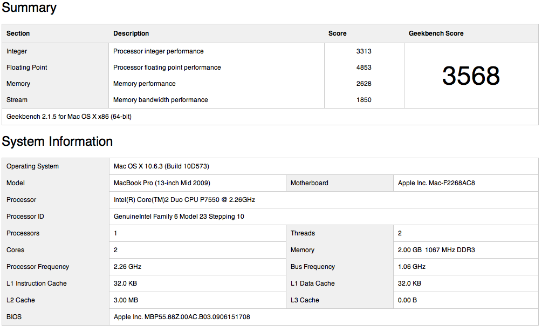Select the L2 Cache label

pyautogui.click(x=20, y=300)
